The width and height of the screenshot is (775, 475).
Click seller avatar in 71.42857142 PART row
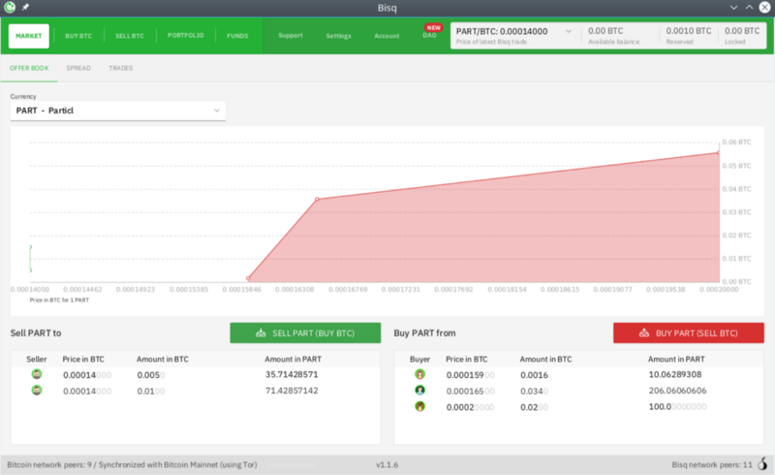click(37, 391)
